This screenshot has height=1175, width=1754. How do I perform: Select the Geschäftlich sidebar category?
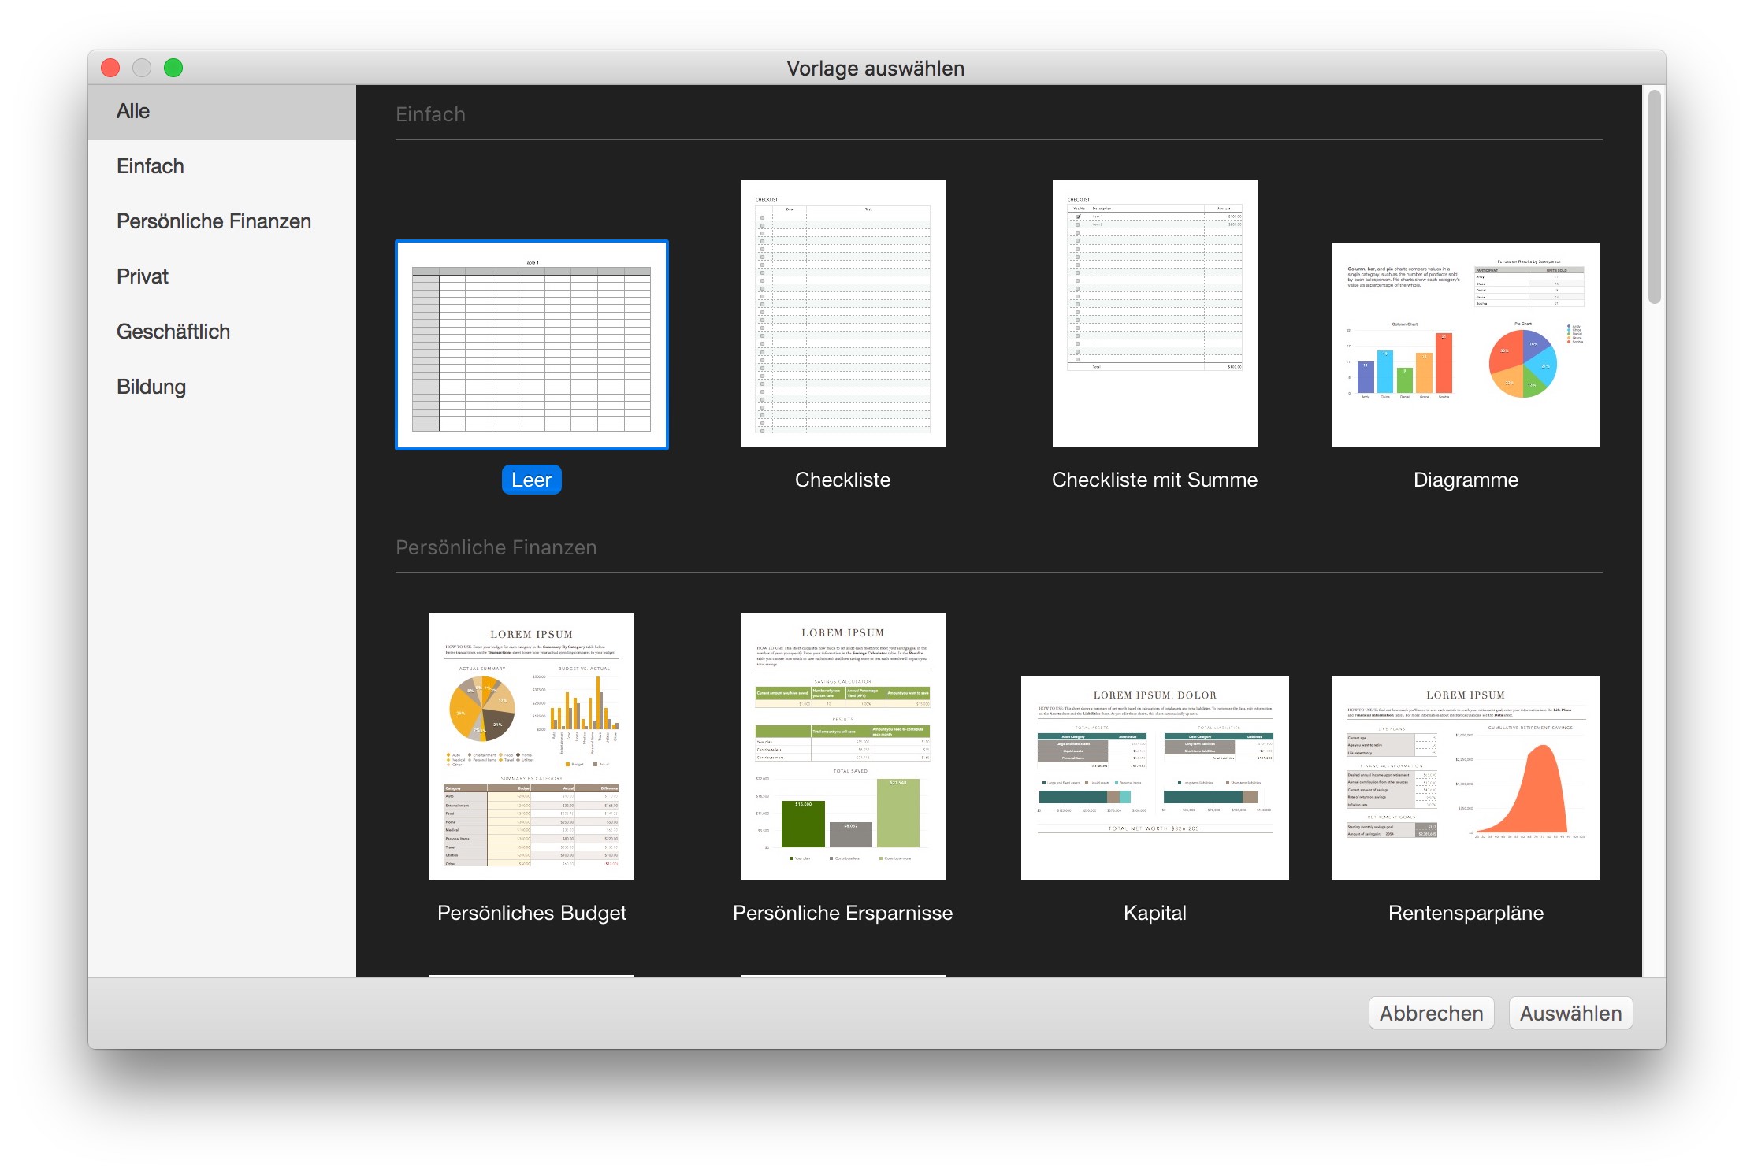coord(173,332)
